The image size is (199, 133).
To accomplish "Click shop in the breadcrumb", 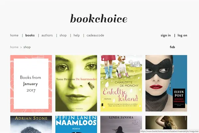I will (27, 47).
